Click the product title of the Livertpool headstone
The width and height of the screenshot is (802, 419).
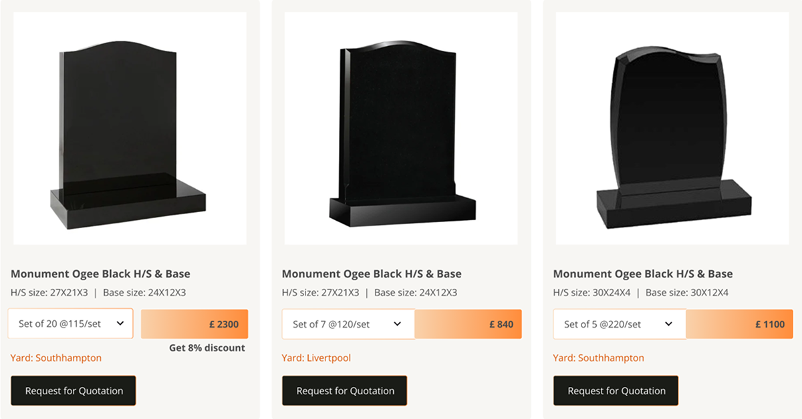click(372, 274)
